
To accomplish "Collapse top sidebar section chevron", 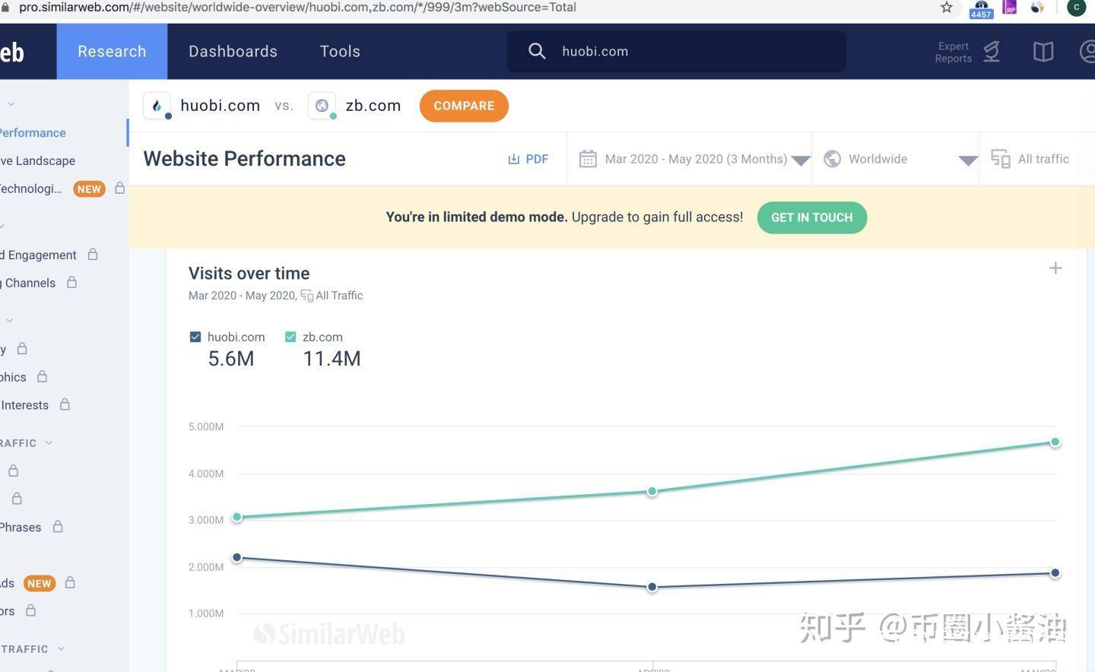I will (x=11, y=104).
